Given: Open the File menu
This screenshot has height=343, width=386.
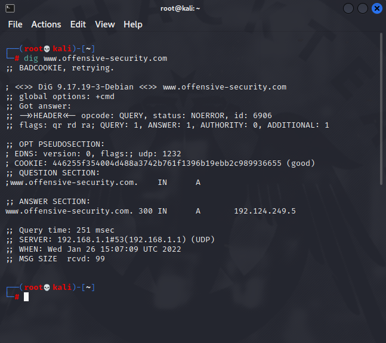Looking at the screenshot, I should [15, 24].
